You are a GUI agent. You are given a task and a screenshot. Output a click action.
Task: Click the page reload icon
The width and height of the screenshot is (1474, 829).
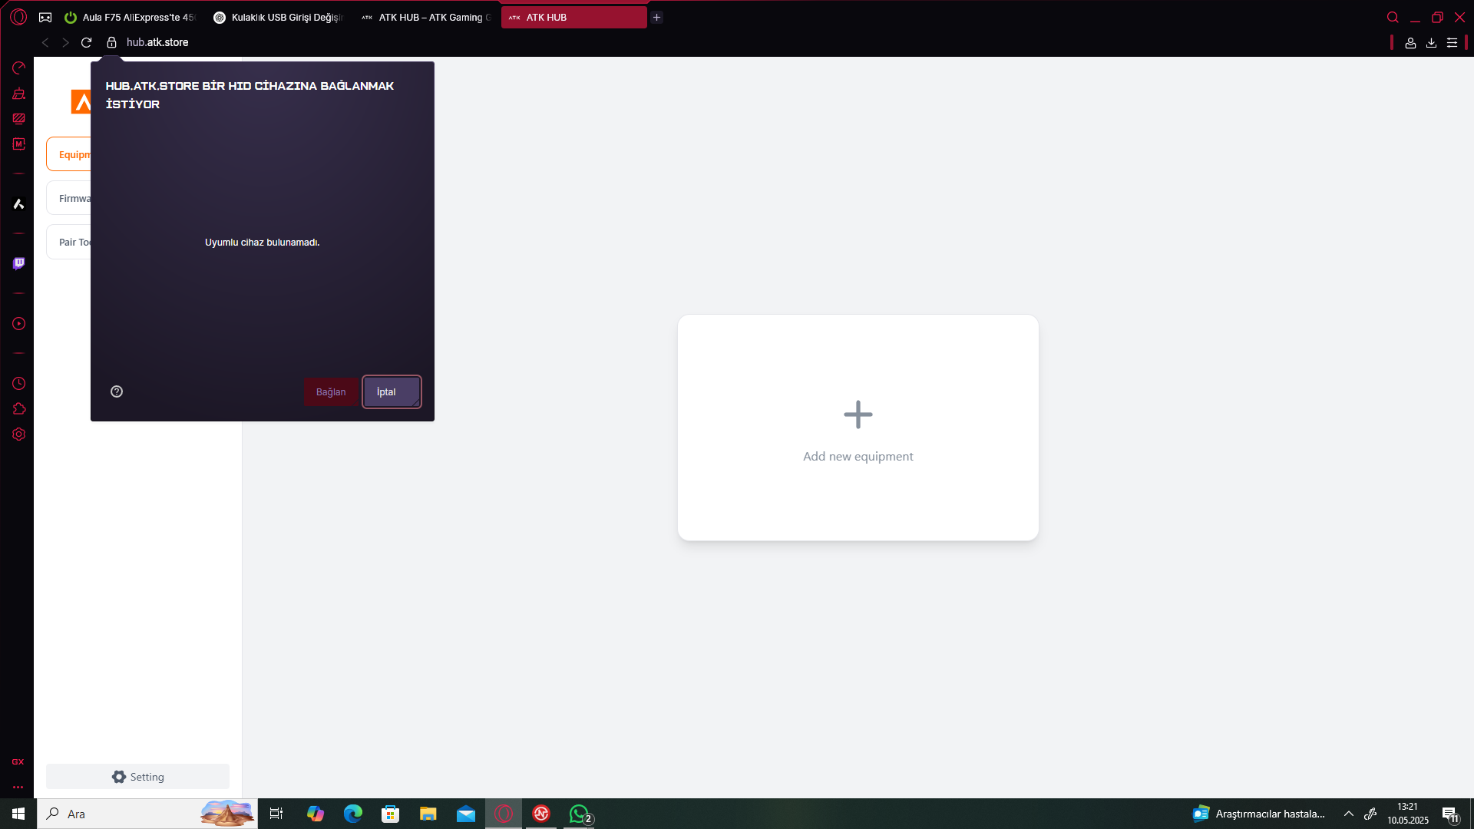point(86,42)
